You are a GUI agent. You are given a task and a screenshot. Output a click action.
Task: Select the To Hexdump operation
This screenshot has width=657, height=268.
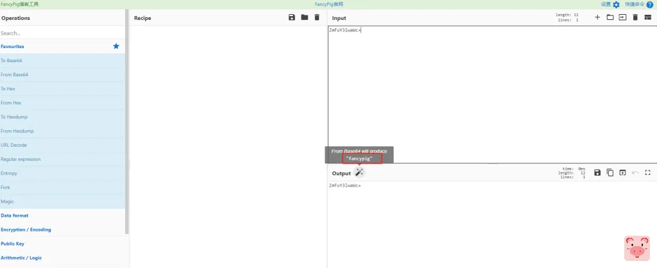tap(62, 117)
